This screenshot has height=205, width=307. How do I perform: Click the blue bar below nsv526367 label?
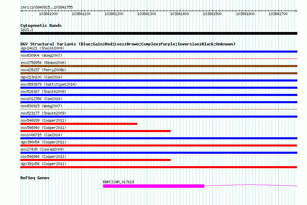[159, 95]
